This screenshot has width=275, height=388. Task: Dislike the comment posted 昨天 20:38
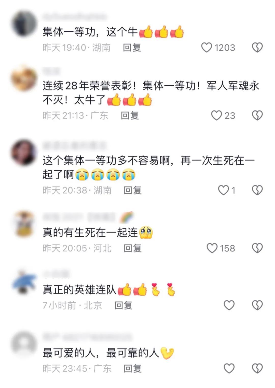257,190
